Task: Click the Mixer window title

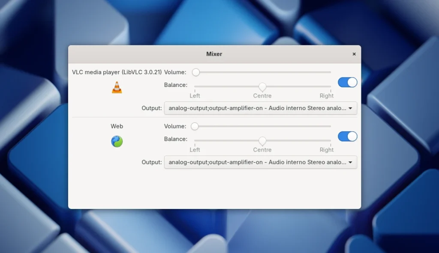Action: [214, 54]
